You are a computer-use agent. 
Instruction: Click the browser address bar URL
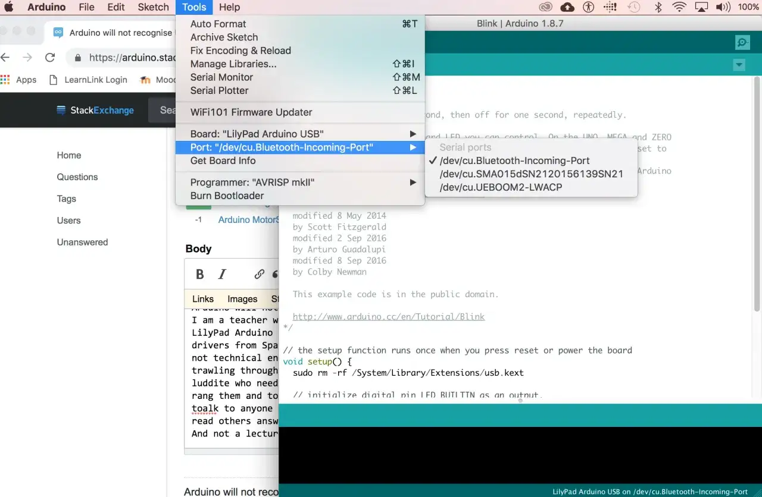click(133, 58)
